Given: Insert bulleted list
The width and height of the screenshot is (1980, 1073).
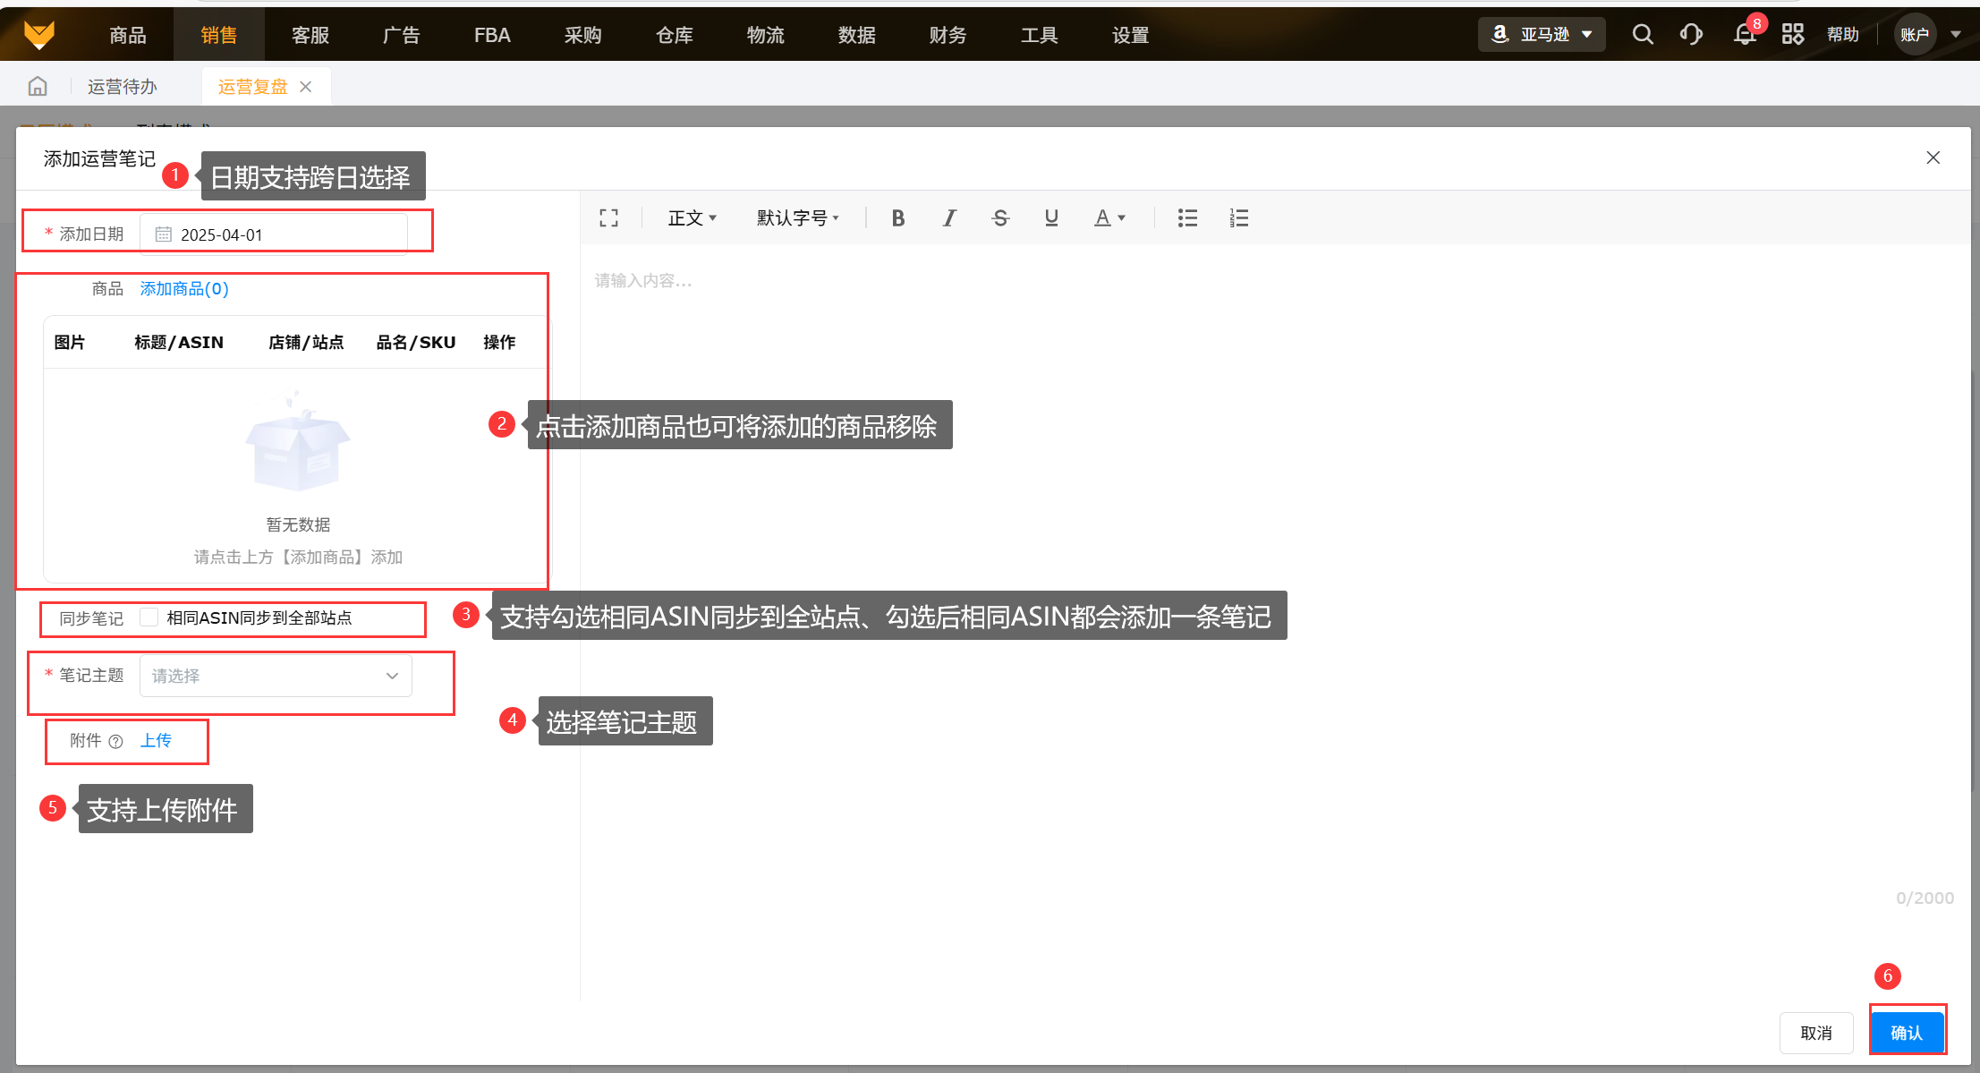Looking at the screenshot, I should click(1187, 217).
